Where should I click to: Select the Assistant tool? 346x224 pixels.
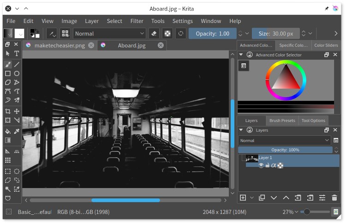coord(8,151)
